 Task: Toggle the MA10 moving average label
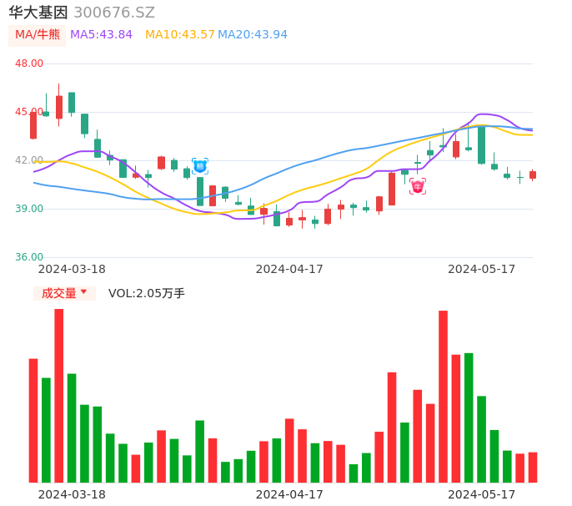179,35
